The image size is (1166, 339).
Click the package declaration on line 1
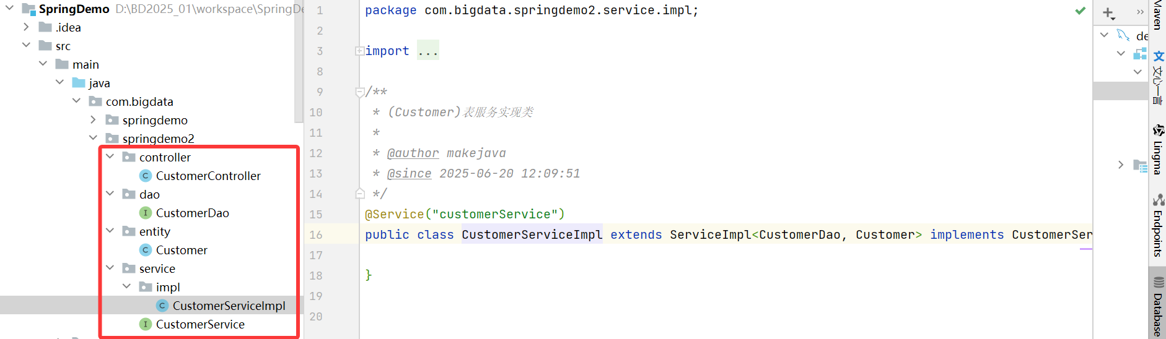pyautogui.click(x=532, y=11)
